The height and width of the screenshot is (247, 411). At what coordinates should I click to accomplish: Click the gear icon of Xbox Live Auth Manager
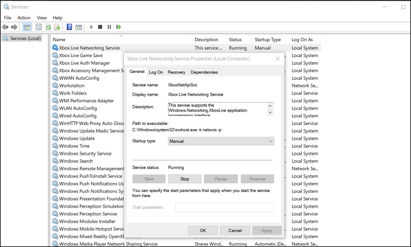[x=55, y=63]
